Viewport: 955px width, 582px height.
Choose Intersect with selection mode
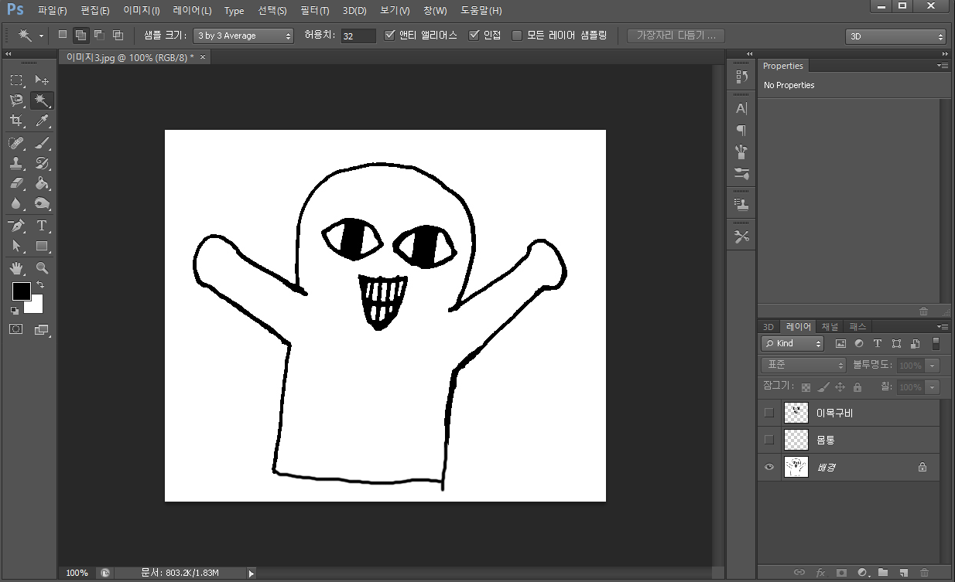tap(118, 35)
